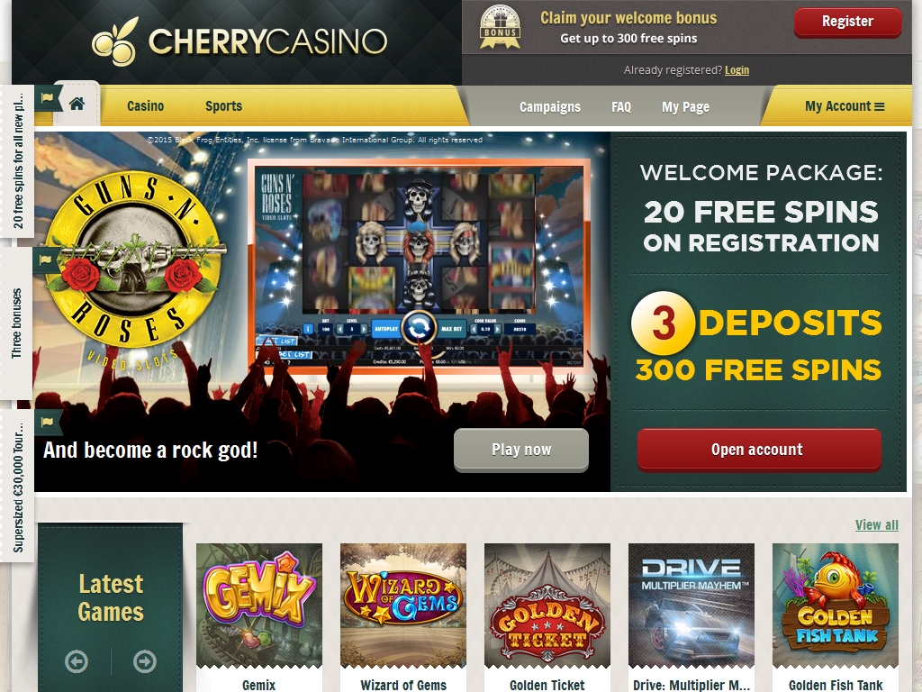Show previous latest games with left arrow
The height and width of the screenshot is (692, 922).
tap(77, 661)
